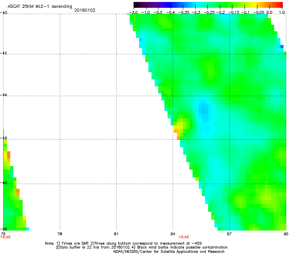Click the "-50" latitude label
289x254 pixels.
(4, 229)
